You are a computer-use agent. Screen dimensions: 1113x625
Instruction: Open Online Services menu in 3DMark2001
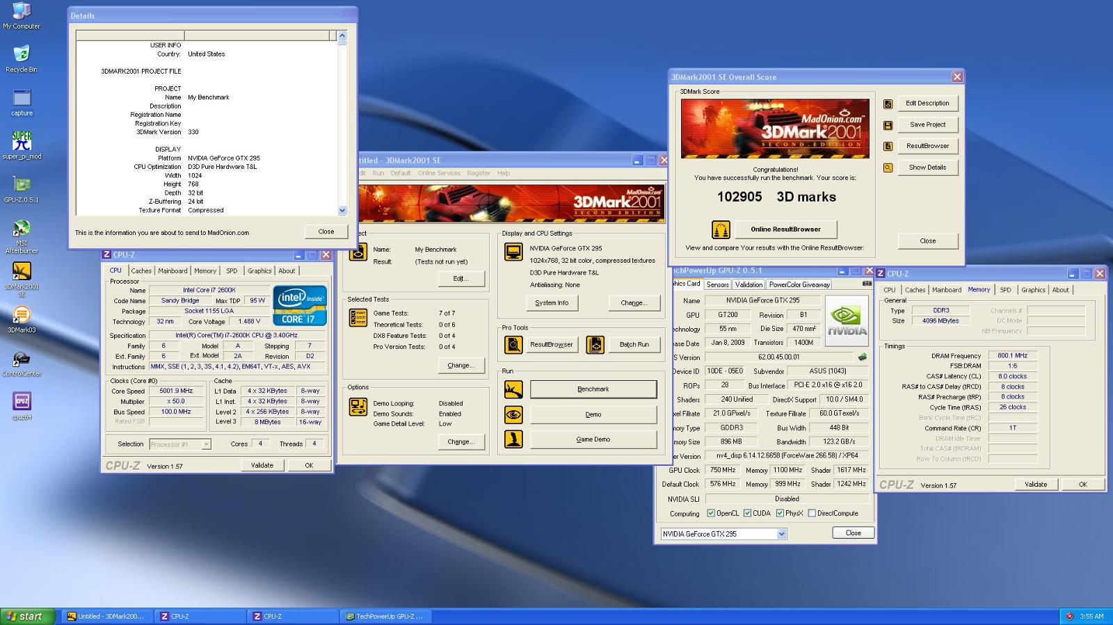[439, 173]
